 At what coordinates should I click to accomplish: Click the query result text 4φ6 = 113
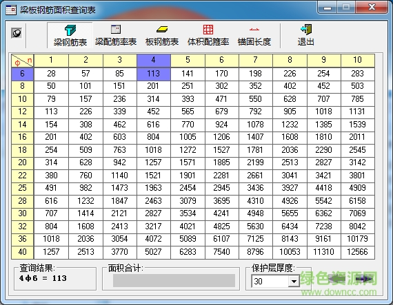click(x=43, y=278)
